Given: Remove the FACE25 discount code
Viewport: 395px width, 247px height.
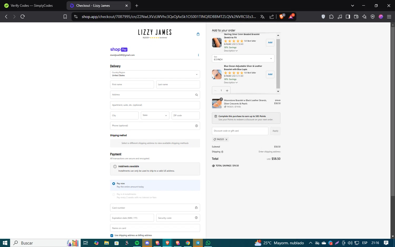Looking at the screenshot, I should tap(226, 140).
